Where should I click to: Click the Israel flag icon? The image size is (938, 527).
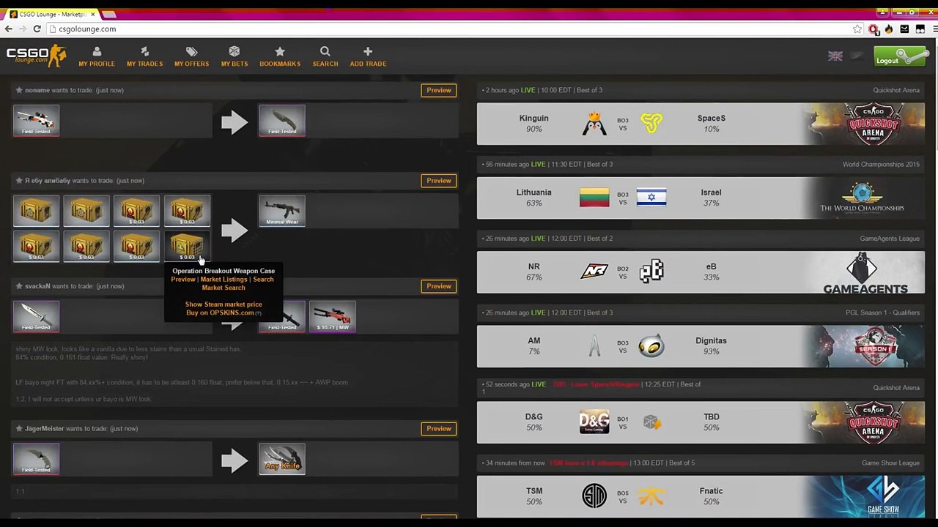pyautogui.click(x=651, y=198)
